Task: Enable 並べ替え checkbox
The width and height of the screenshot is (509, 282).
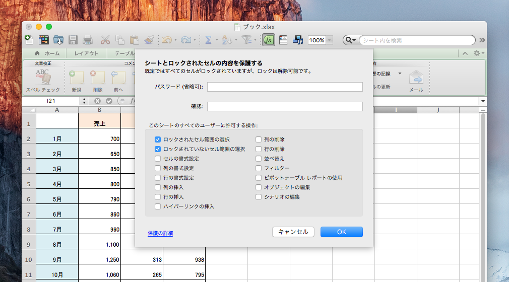Action: click(x=259, y=159)
